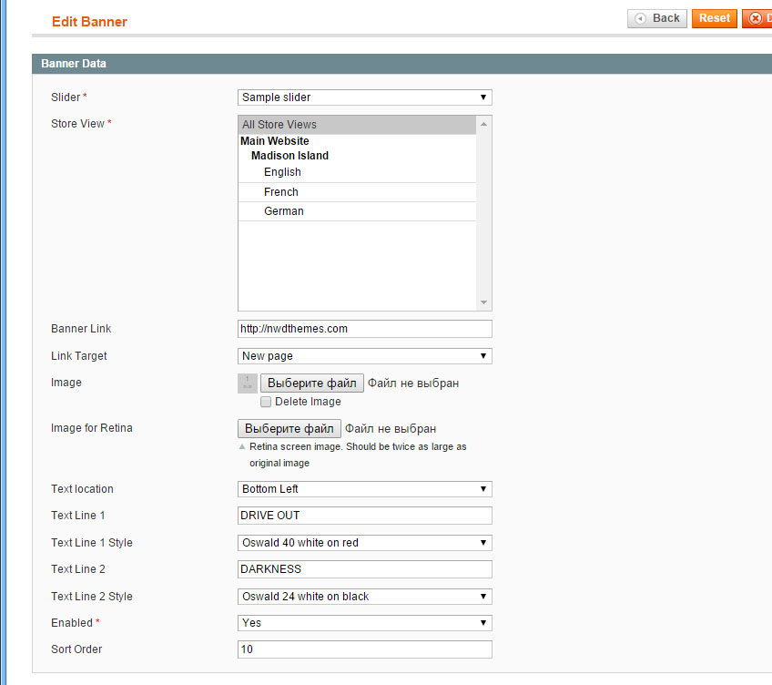Click the Banner Link input field
This screenshot has width=772, height=685.
(x=365, y=329)
